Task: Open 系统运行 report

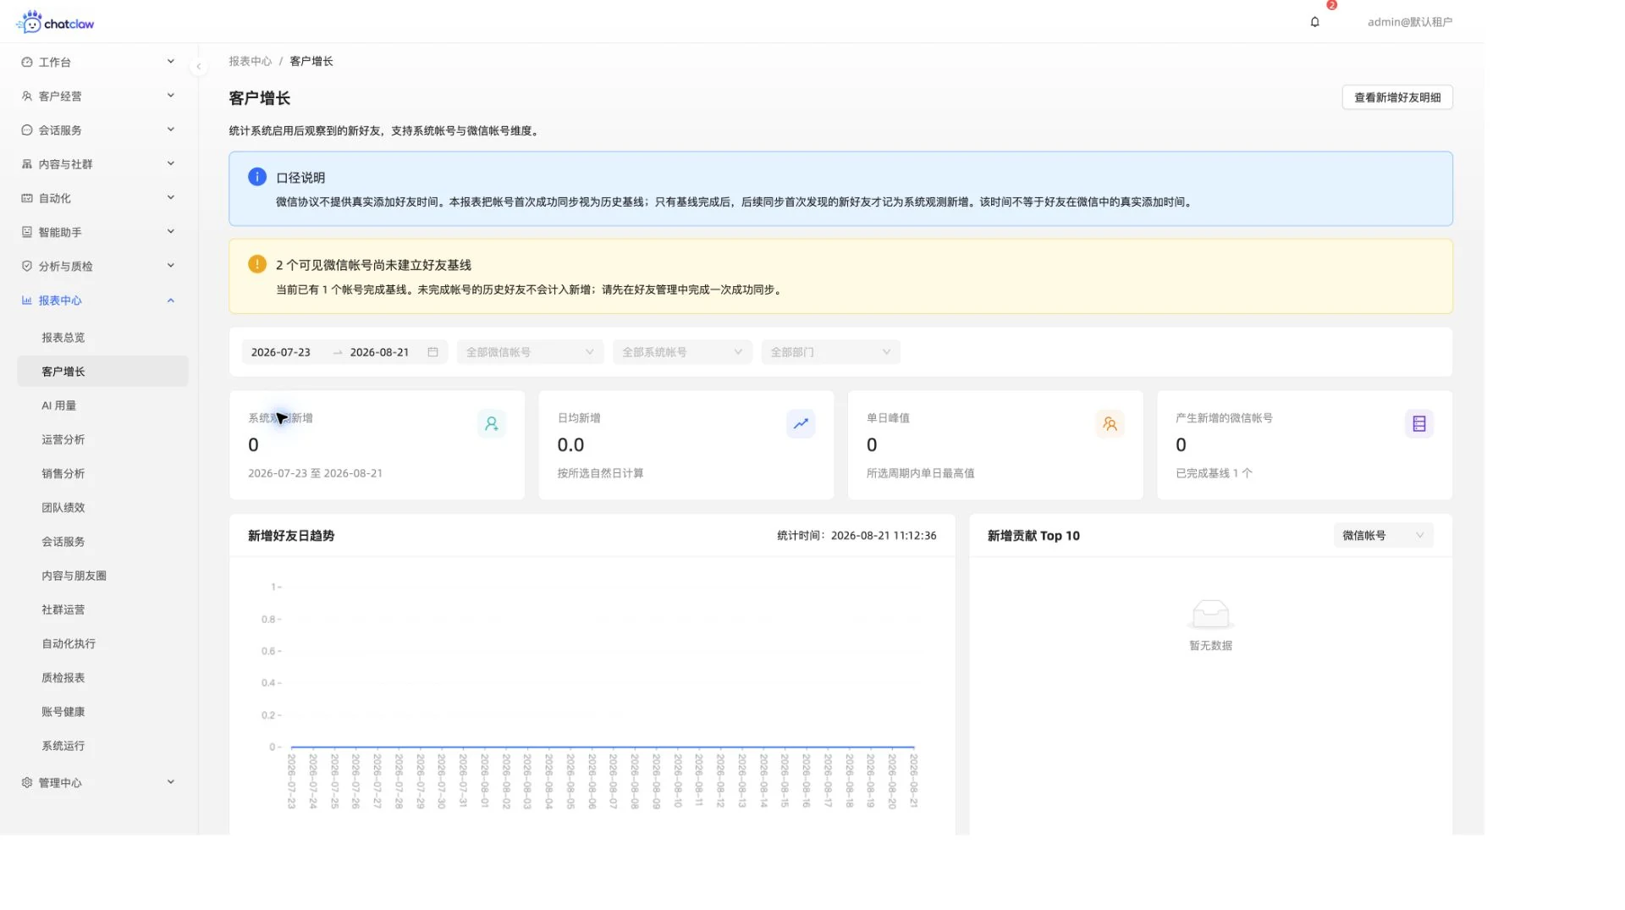Action: click(102, 746)
